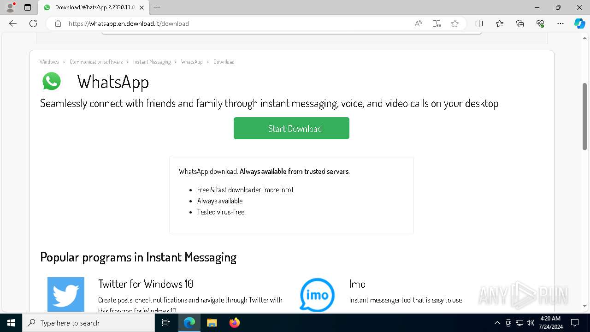Select the 'Always available' bullet text
The image size is (590, 332).
pos(220,201)
